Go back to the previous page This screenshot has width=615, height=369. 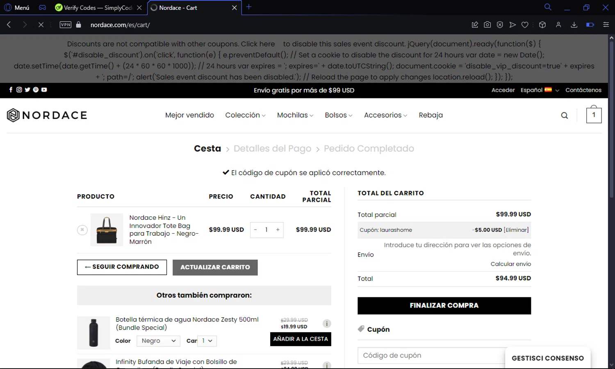coord(9,25)
